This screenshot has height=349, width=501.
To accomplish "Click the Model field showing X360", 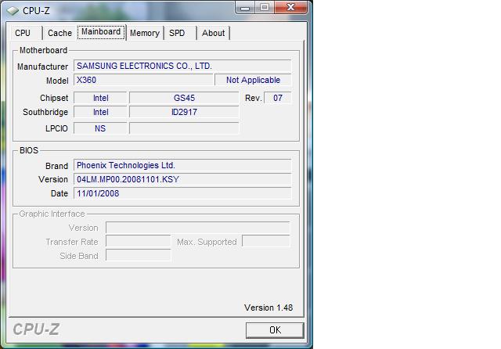I will click(x=143, y=80).
